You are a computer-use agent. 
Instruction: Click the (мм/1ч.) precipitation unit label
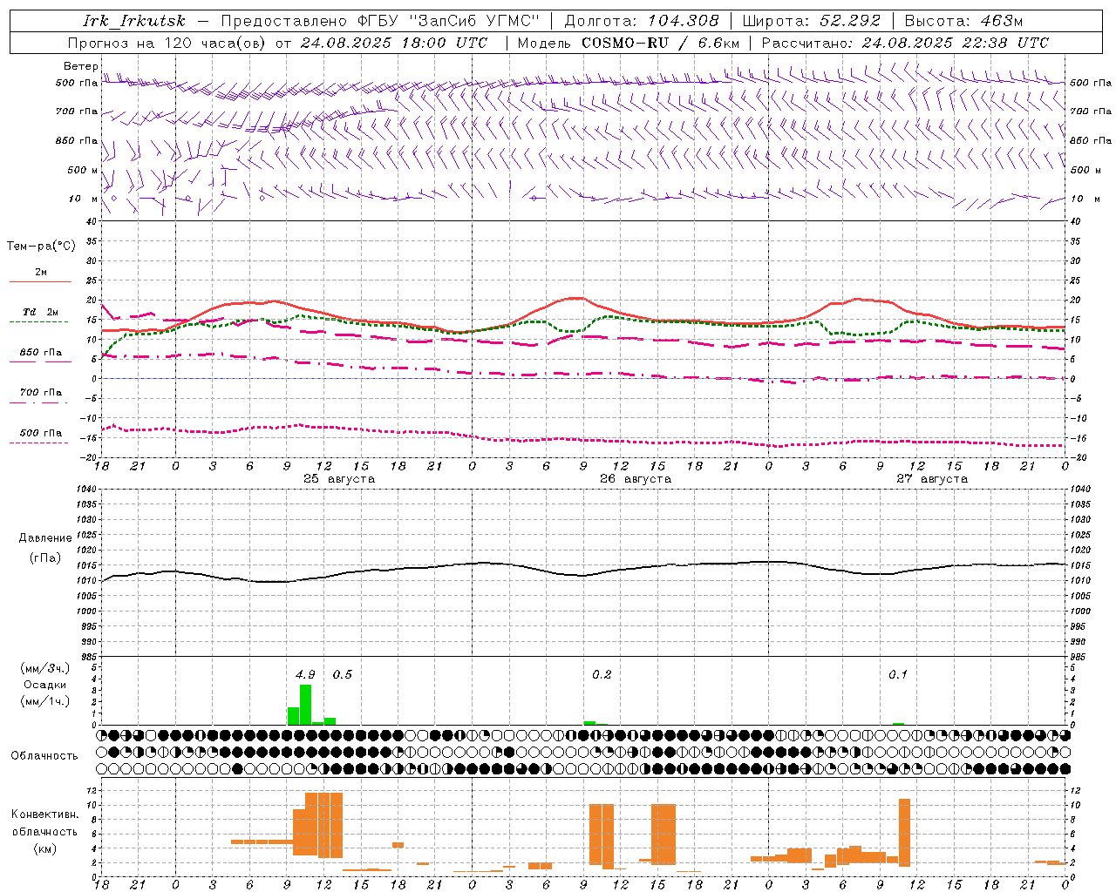[45, 701]
